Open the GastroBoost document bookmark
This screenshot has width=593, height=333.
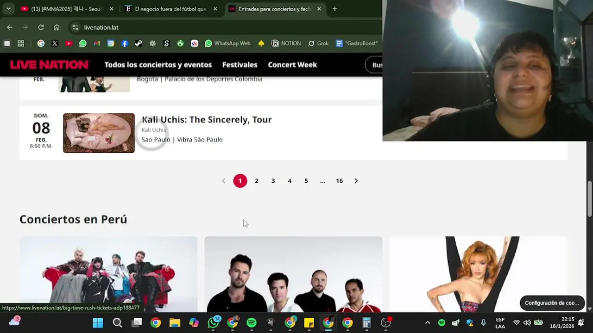[x=357, y=43]
